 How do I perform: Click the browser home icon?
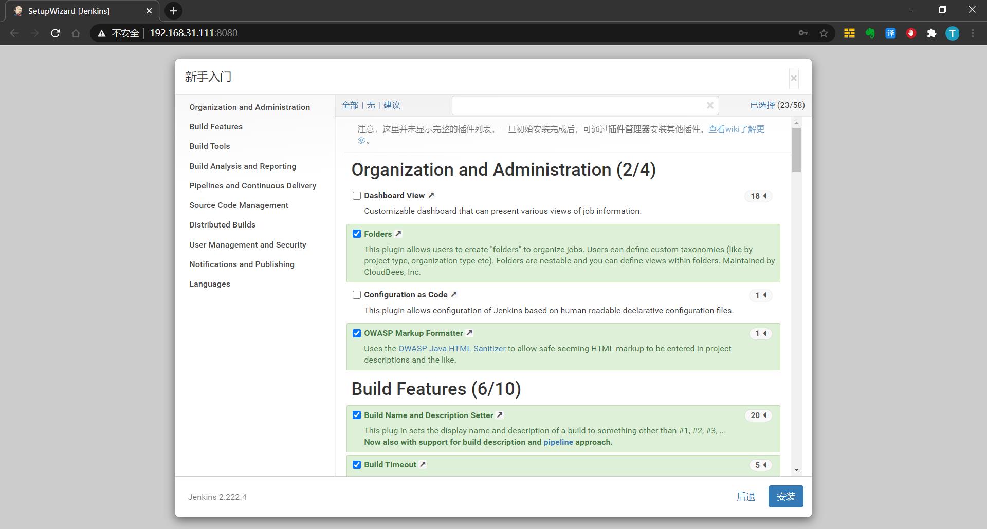pos(76,33)
